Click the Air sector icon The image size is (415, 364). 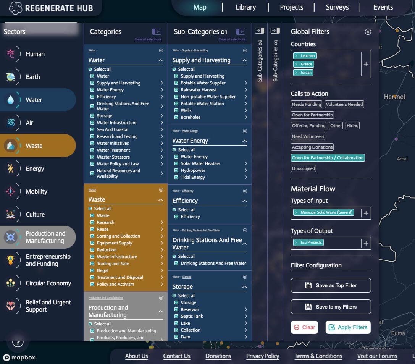point(11,123)
